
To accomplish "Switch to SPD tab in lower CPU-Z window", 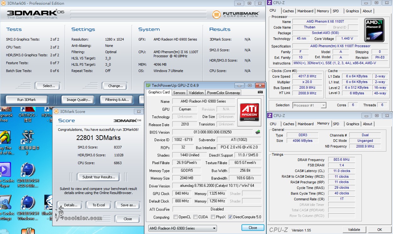I will (336, 124).
